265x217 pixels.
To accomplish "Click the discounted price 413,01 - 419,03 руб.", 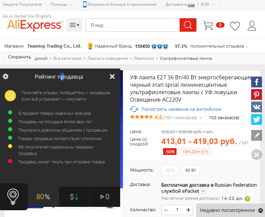I will click(199, 141).
